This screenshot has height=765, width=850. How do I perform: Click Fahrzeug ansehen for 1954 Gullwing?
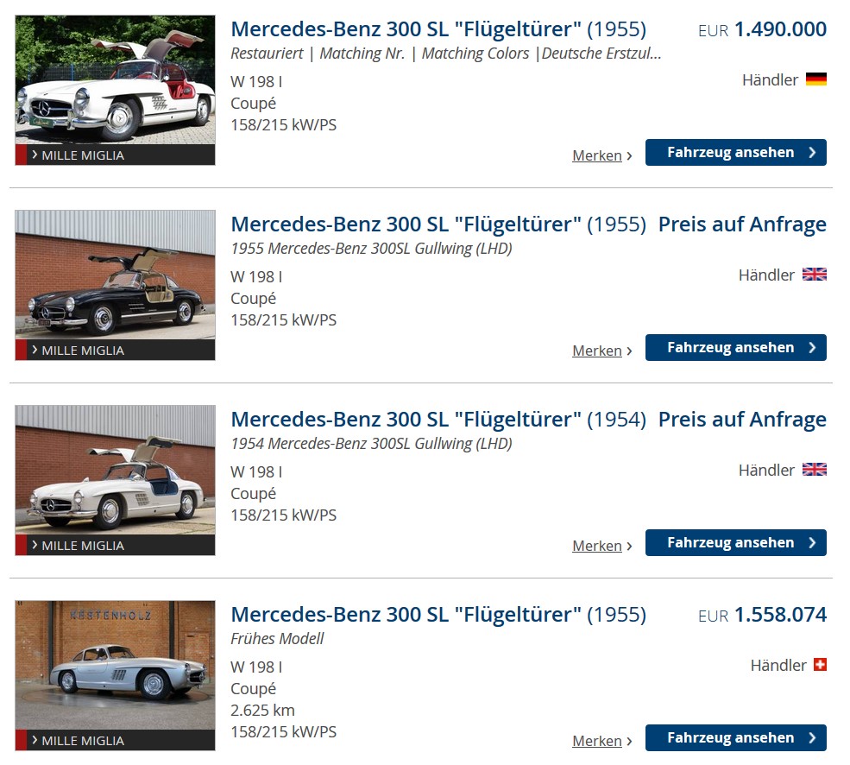pos(735,542)
